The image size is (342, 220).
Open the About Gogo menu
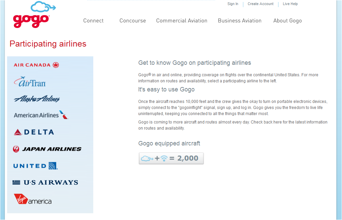pos(288,21)
